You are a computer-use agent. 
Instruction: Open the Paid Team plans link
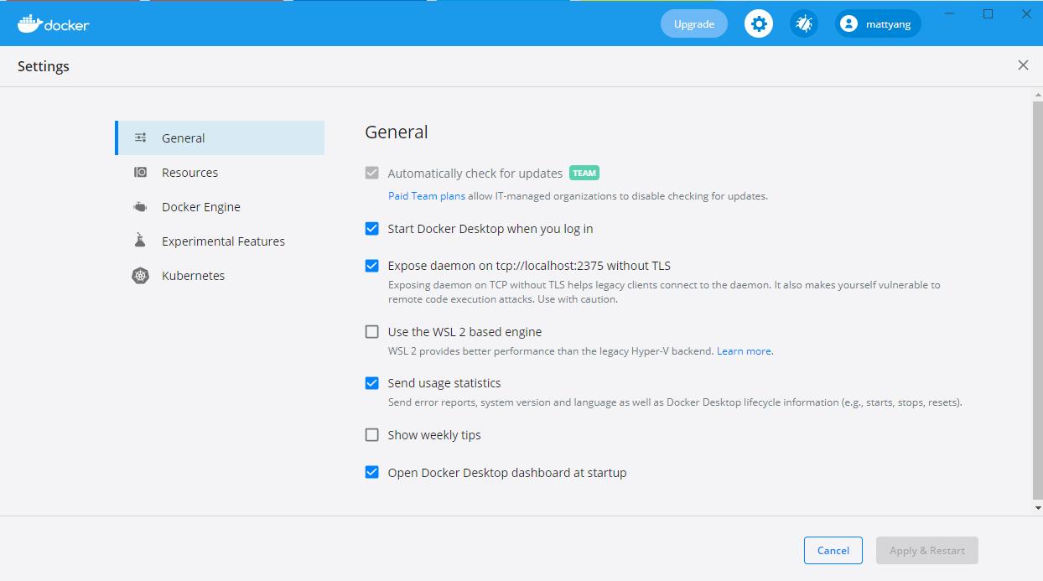coord(427,196)
